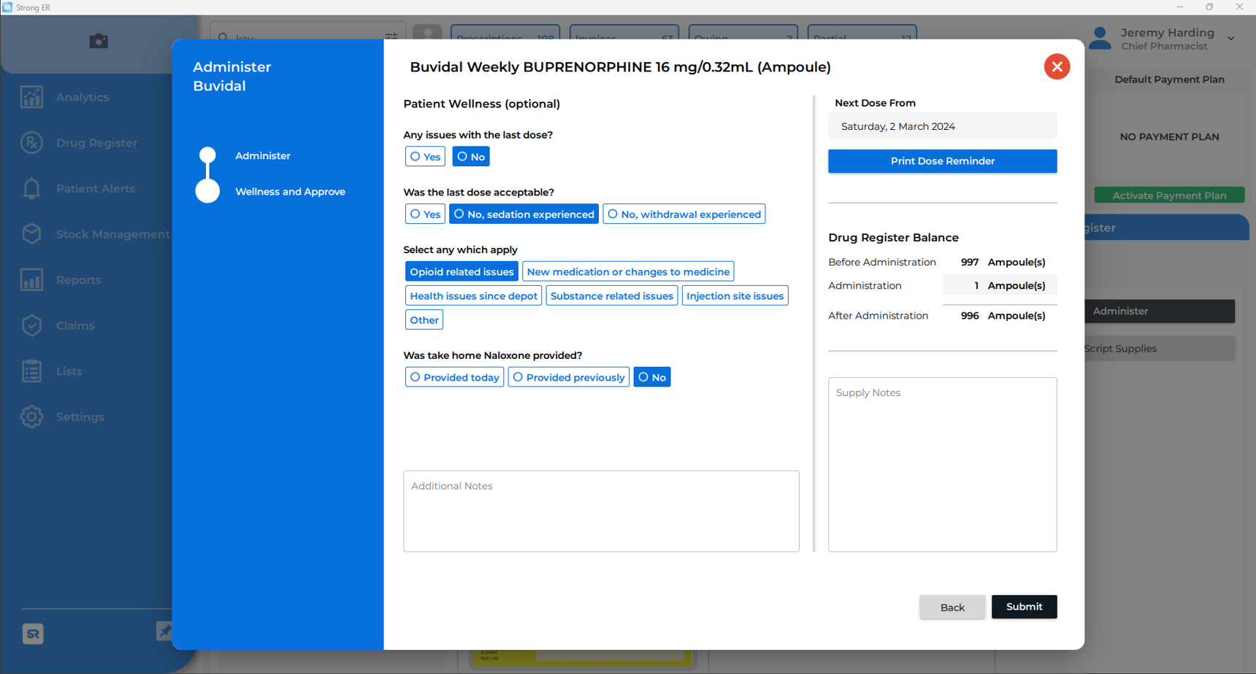The image size is (1256, 674).
Task: Close the Administer Buvidal dialog
Action: [x=1056, y=67]
